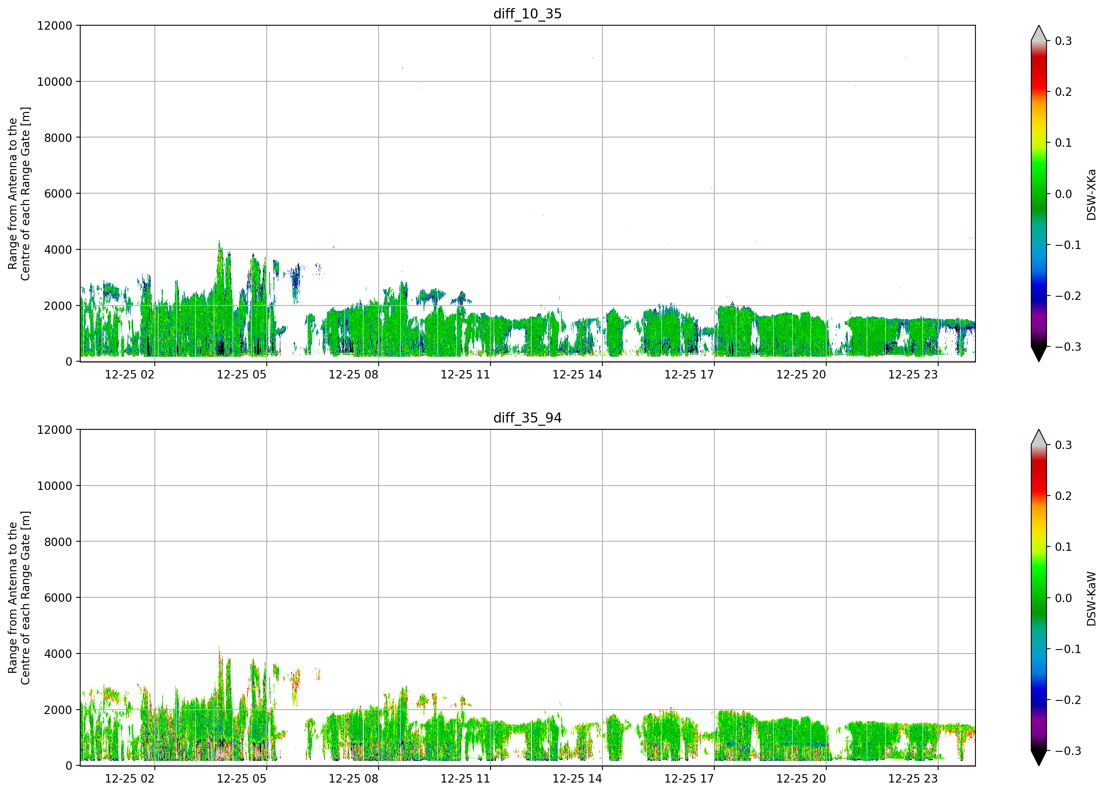Click the top colorbar 0.1 tick label
The height and width of the screenshot is (793, 1105).
tap(1064, 143)
